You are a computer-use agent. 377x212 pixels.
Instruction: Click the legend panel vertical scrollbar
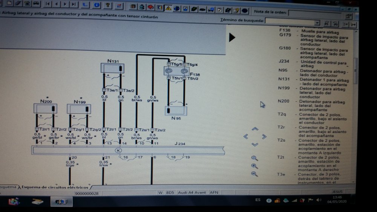click(356, 106)
